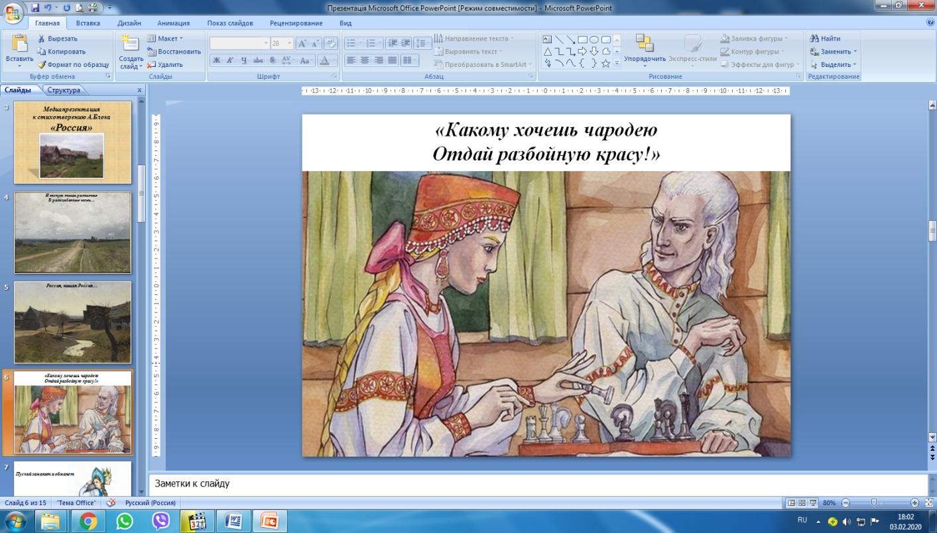The height and width of the screenshot is (533, 937).
Task: Align text right
Action: click(x=379, y=60)
